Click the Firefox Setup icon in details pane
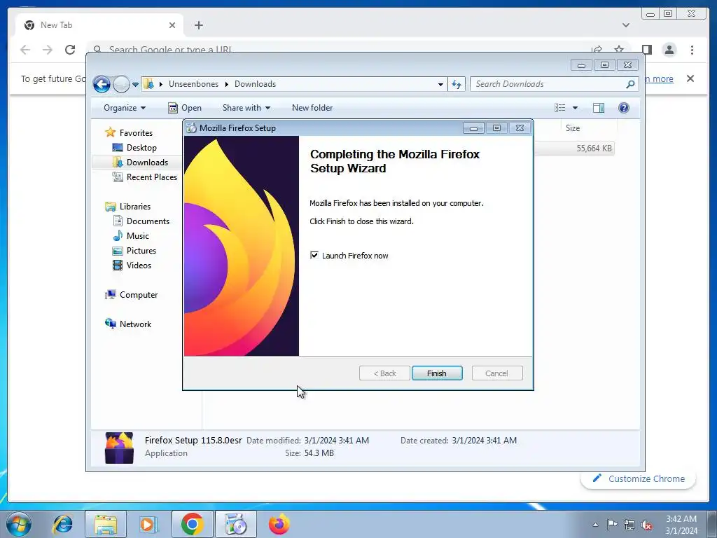 [x=119, y=448]
